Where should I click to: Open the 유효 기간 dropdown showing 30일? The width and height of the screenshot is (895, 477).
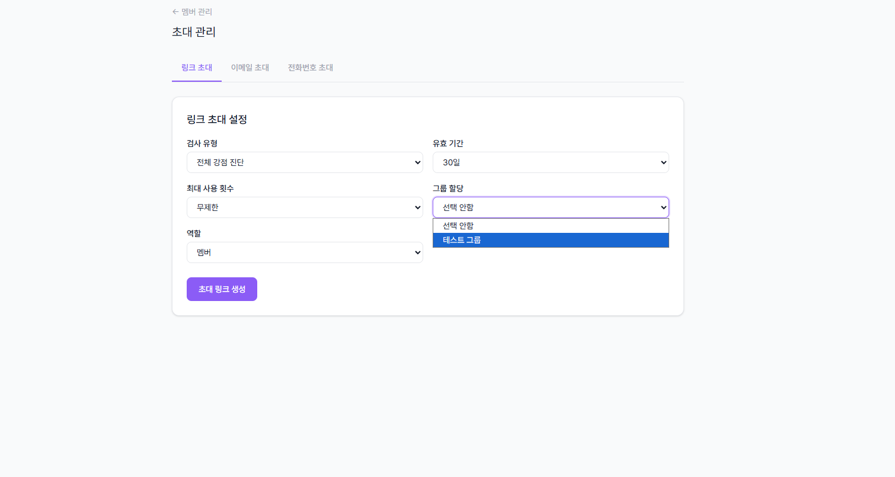[x=551, y=162]
